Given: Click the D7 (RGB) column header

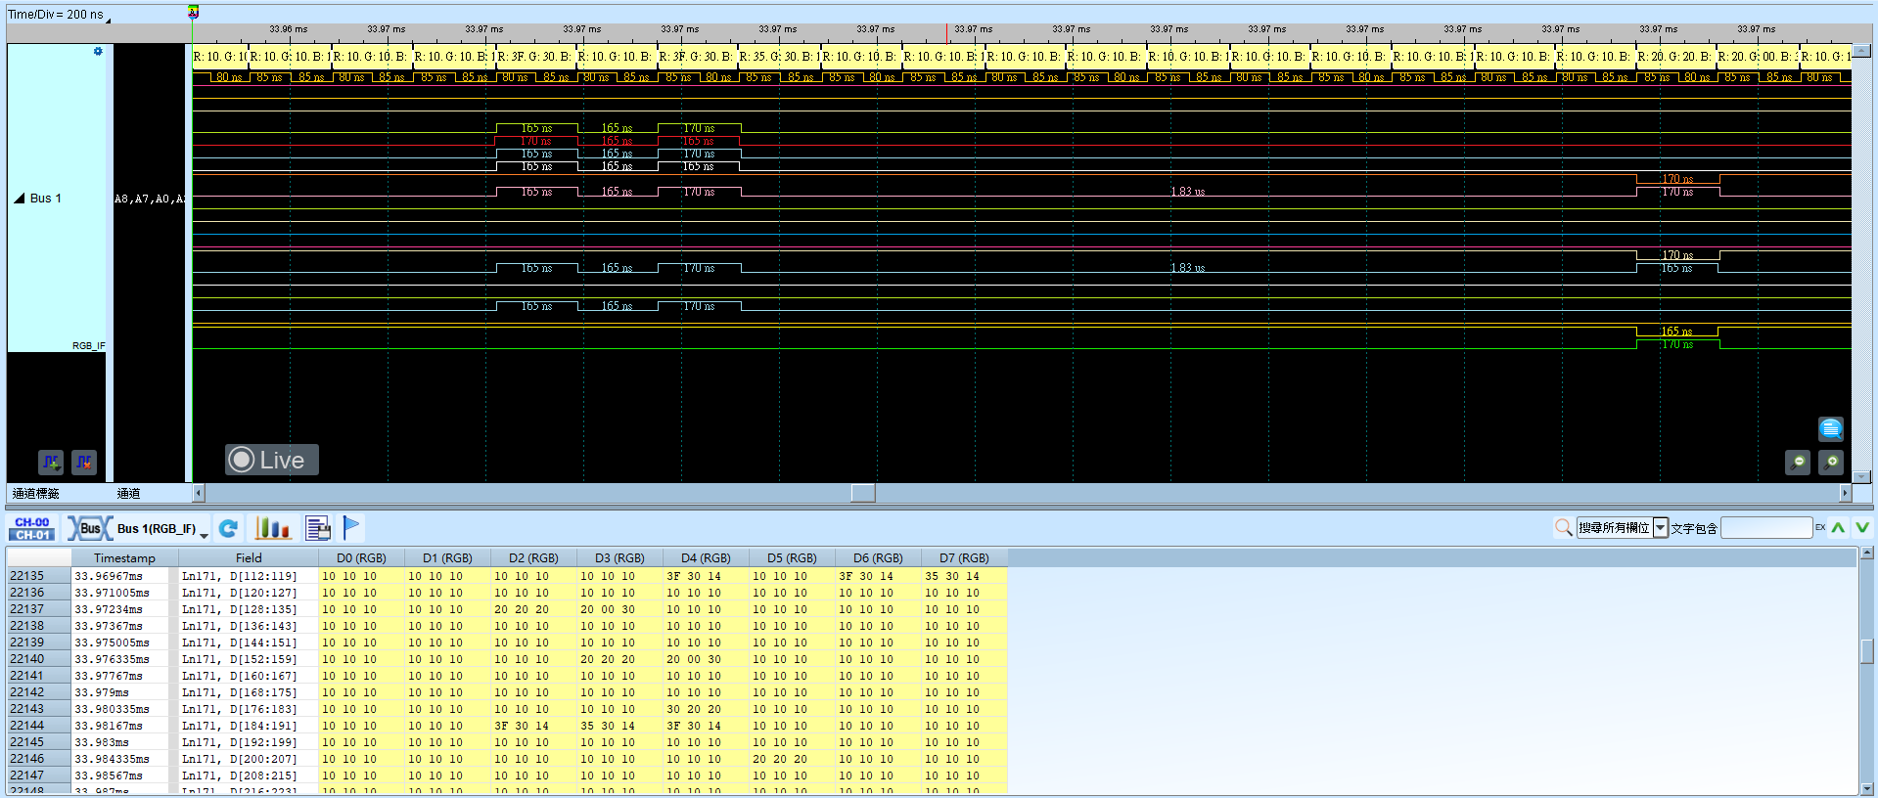Looking at the screenshot, I should 964,558.
